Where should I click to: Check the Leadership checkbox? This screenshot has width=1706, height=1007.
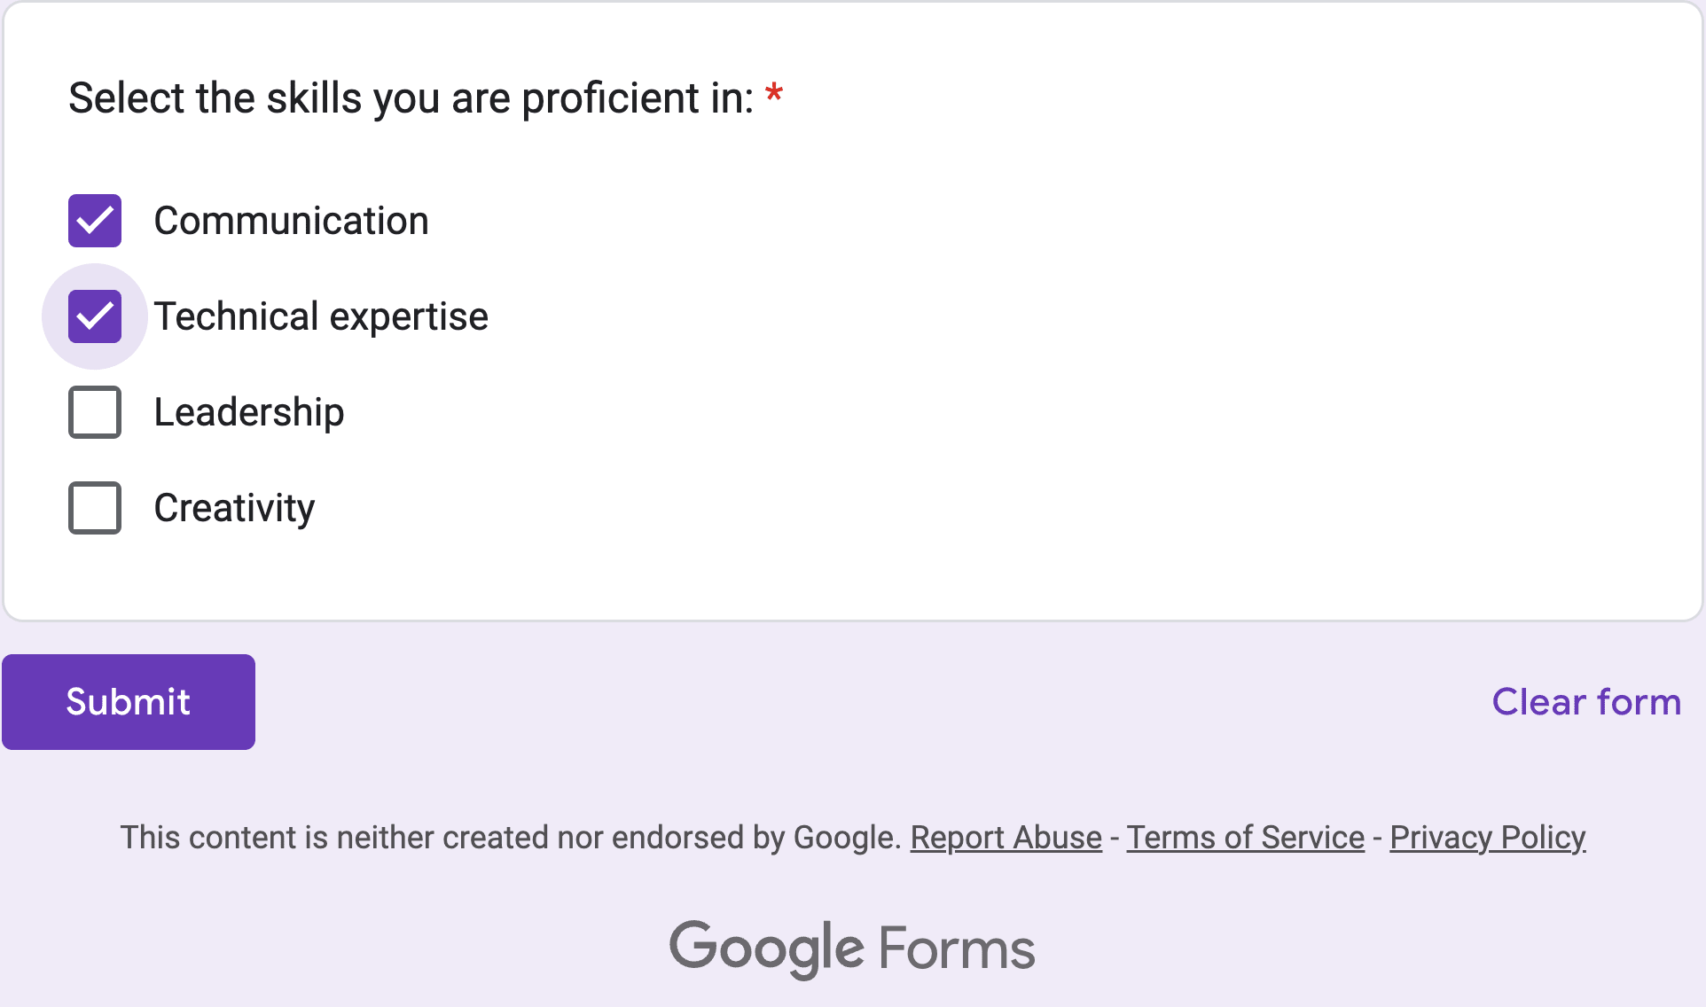94,411
